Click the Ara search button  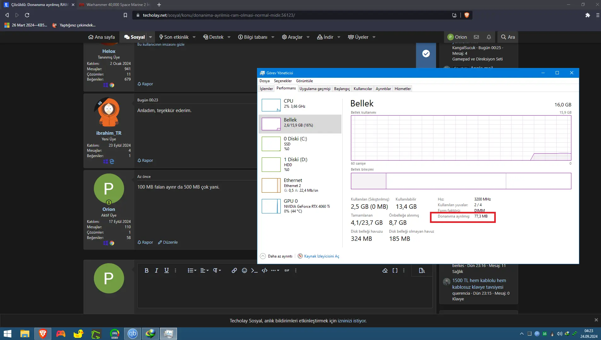508,37
